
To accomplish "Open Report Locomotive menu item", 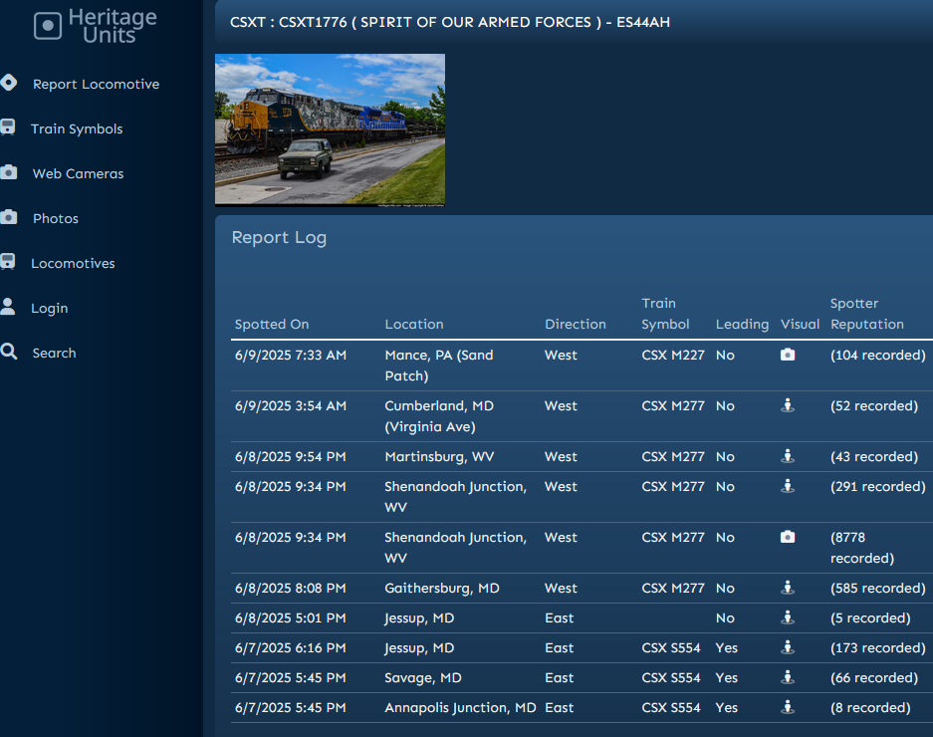I will [96, 84].
